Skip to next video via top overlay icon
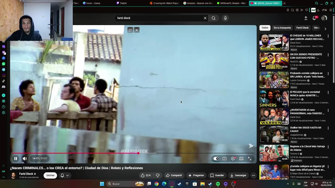The width and height of the screenshot is (335, 188). pyautogui.click(x=137, y=30)
